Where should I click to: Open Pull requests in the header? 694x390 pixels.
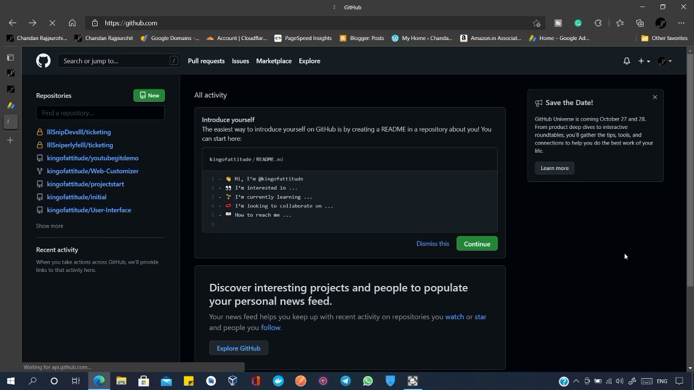pyautogui.click(x=206, y=61)
